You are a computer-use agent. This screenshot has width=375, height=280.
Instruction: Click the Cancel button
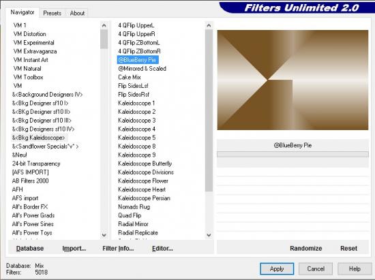click(x=316, y=269)
